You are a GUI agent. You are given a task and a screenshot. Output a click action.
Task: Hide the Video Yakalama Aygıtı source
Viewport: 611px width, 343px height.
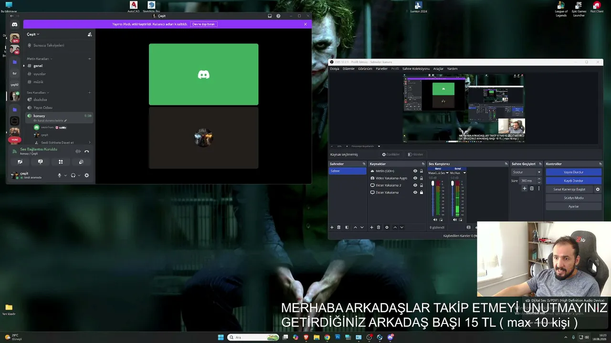point(415,178)
